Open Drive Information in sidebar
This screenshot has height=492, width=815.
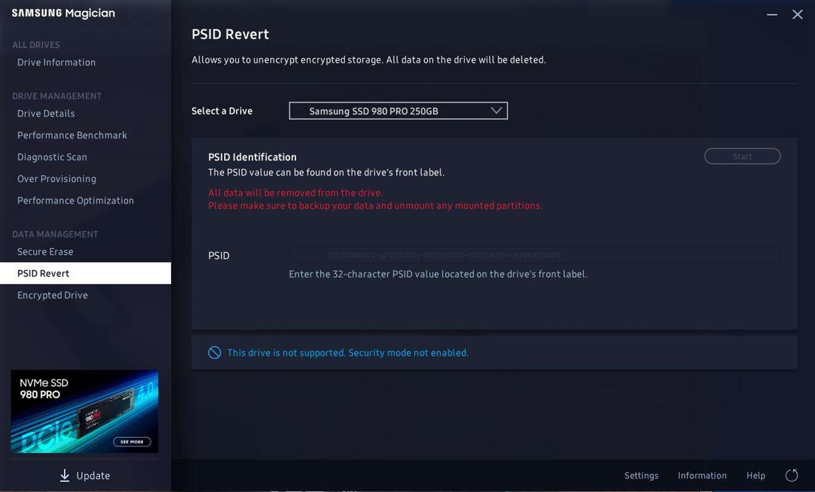[57, 62]
